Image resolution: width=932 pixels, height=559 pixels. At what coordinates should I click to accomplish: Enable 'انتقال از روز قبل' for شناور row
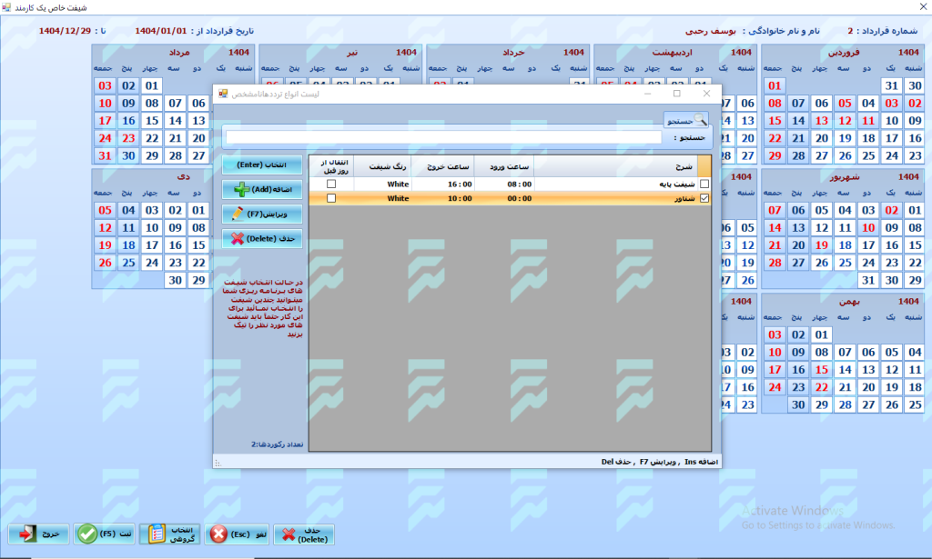[331, 198]
